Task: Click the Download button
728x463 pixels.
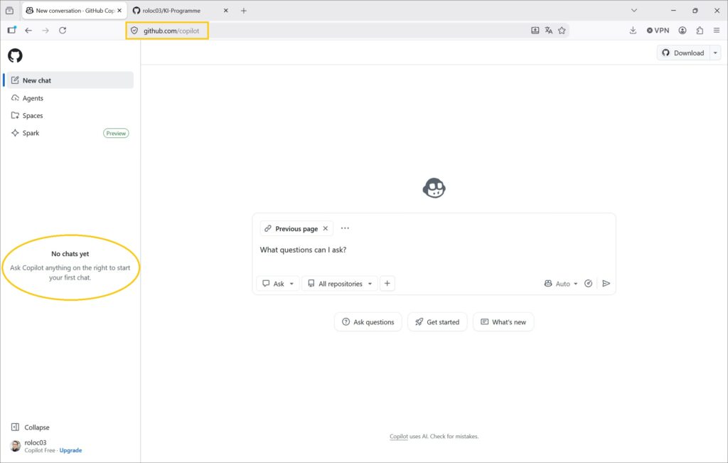Action: 683,53
